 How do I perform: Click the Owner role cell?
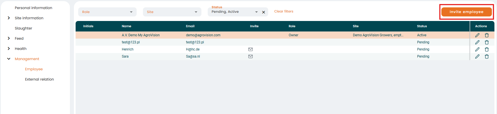point(293,35)
